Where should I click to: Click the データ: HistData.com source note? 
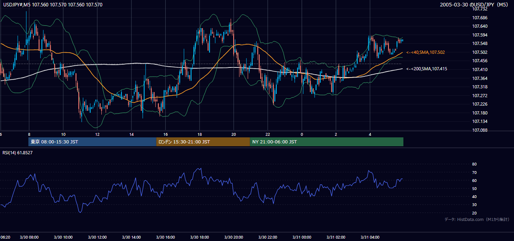[477, 219]
